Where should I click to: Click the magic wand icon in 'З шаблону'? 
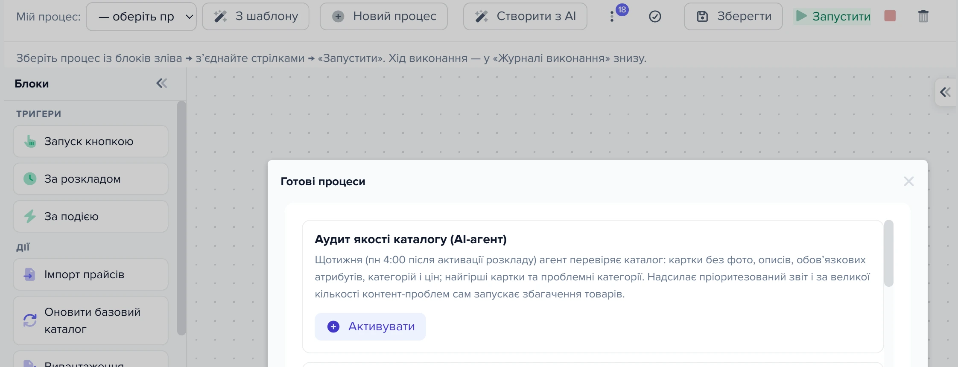[x=220, y=17]
